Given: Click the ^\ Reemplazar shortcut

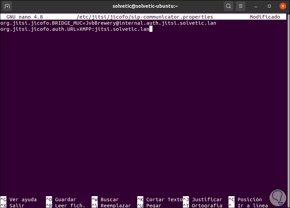Looking at the screenshot, I should pyautogui.click(x=111, y=205).
